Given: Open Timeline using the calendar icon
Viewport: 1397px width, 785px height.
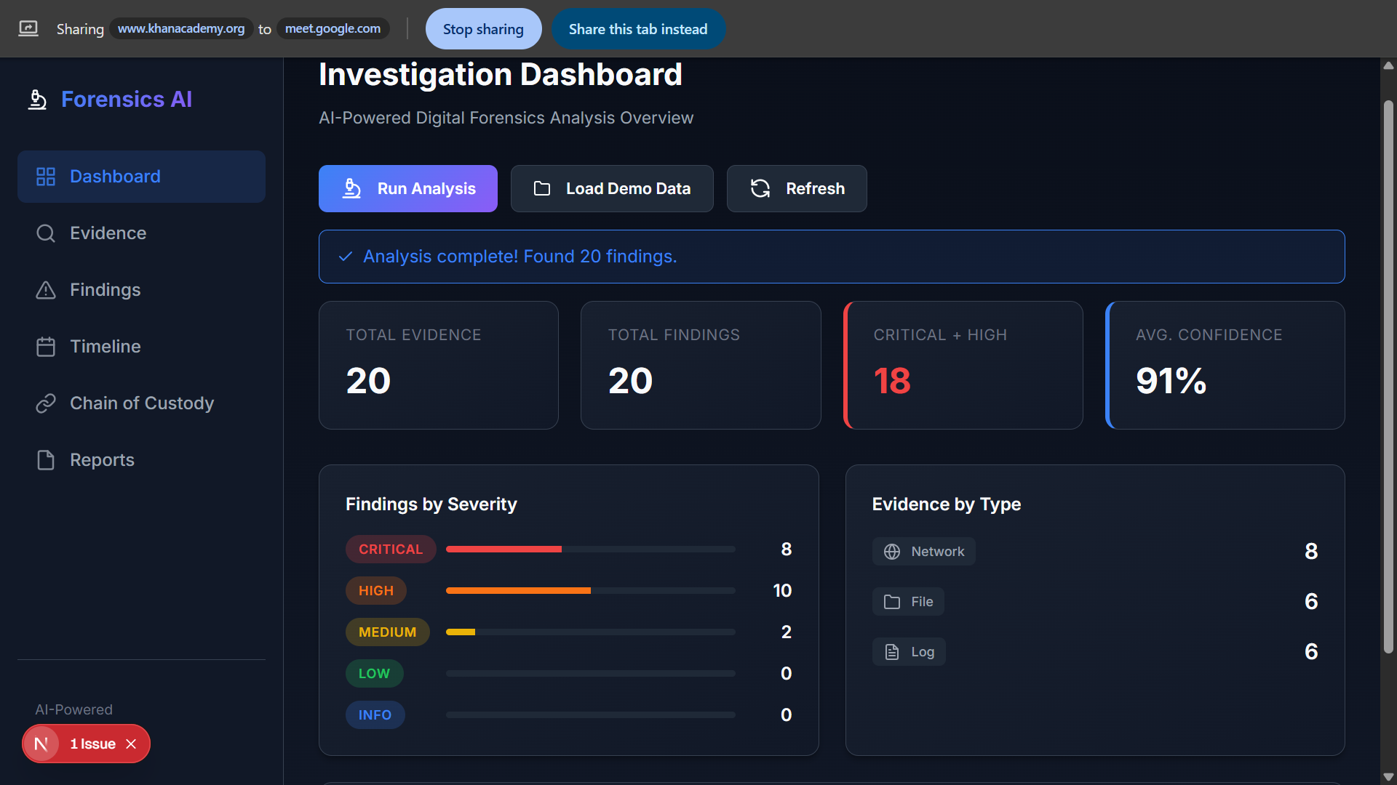Looking at the screenshot, I should [45, 346].
